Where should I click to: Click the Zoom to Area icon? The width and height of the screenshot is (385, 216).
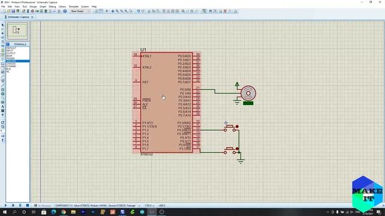pos(131,11)
